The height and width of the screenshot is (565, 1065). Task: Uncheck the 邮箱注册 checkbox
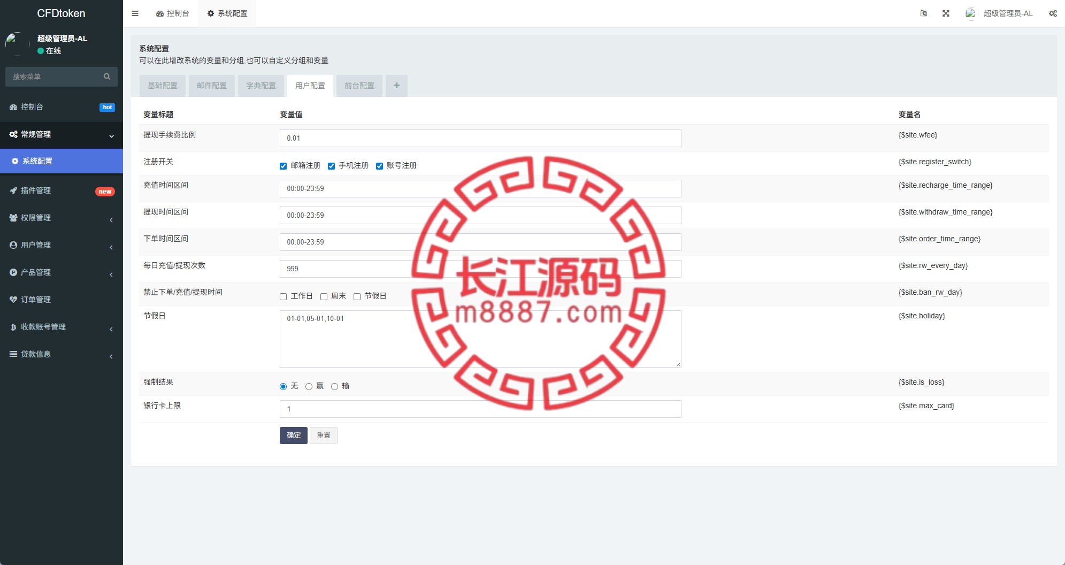point(283,166)
